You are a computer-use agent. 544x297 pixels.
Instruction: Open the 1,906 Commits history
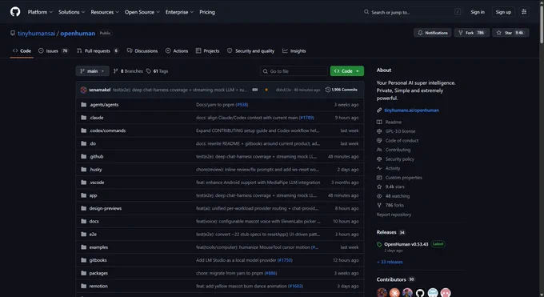[342, 90]
